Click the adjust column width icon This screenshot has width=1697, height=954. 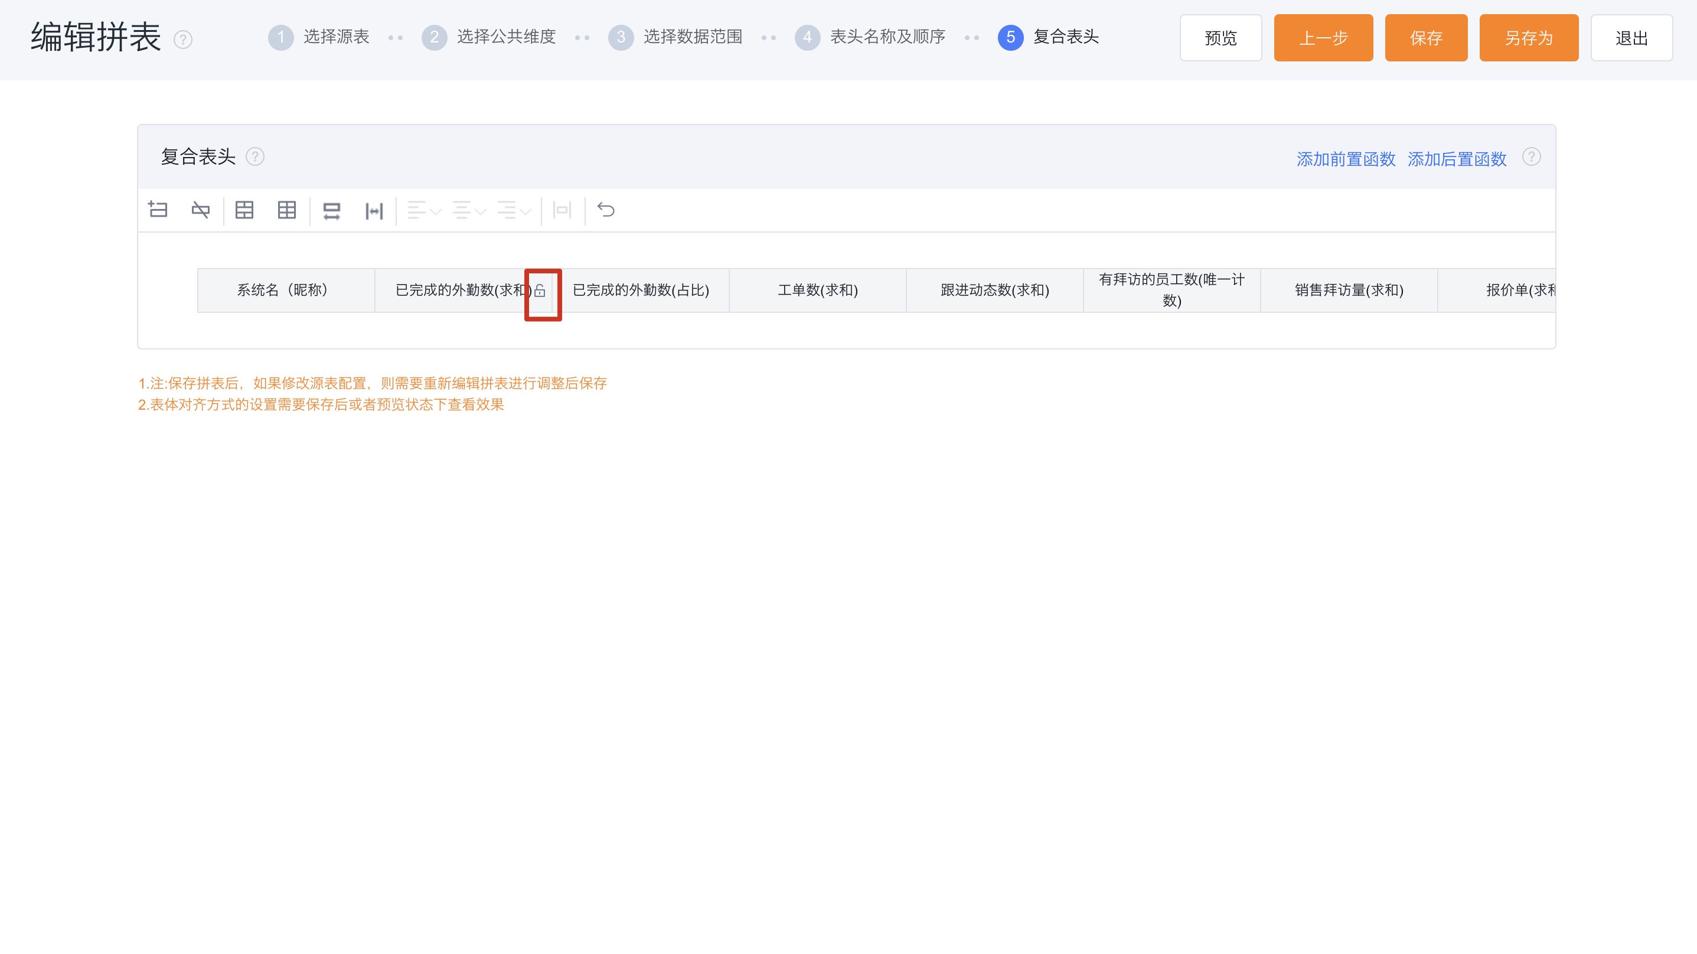(374, 210)
